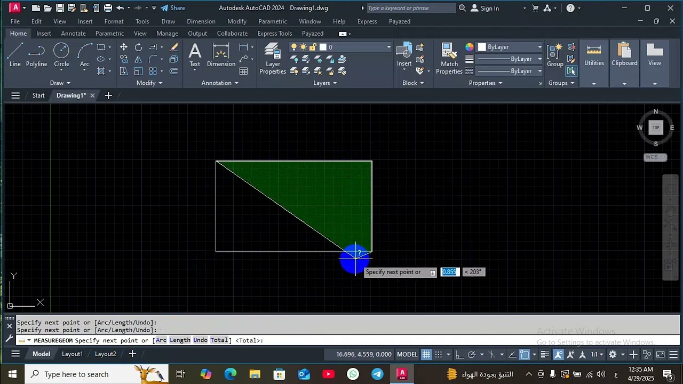Select the Copy tool in Modify panel
Image resolution: width=683 pixels, height=384 pixels.
click(124, 59)
